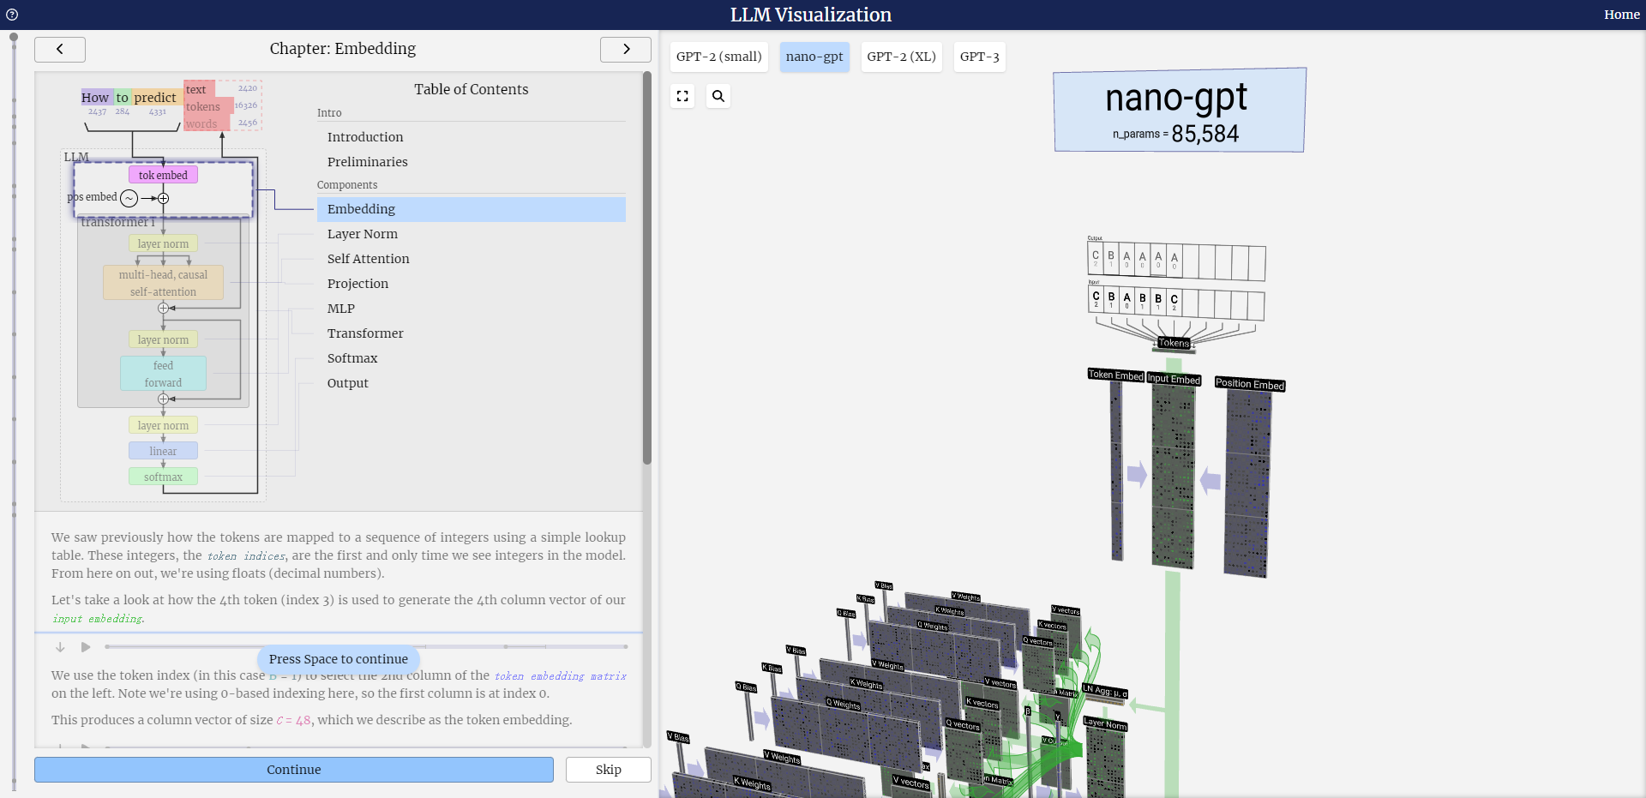
Task: Click the left panel vertical scrollbar
Action: (x=647, y=267)
